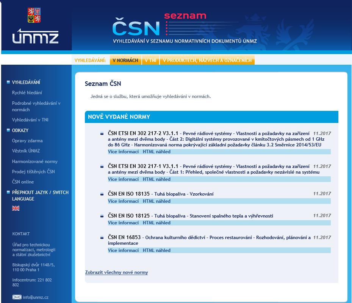This screenshot has width=352, height=303.
Task: Open ČSN EN ISO 18135 standard
Action: (x=128, y=194)
